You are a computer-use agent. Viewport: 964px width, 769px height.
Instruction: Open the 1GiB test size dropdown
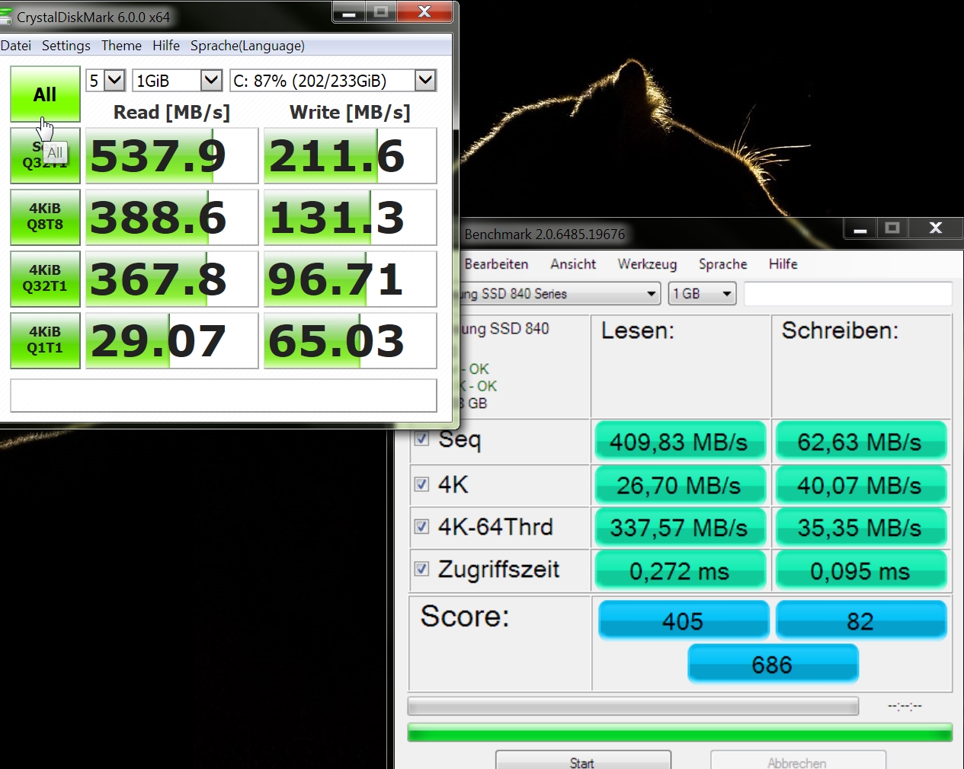pos(177,81)
